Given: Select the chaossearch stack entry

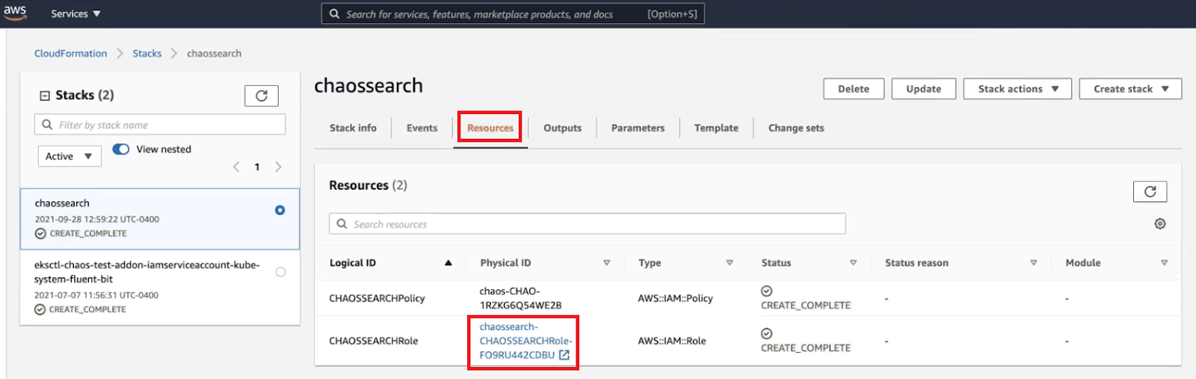Looking at the screenshot, I should pos(160,219).
